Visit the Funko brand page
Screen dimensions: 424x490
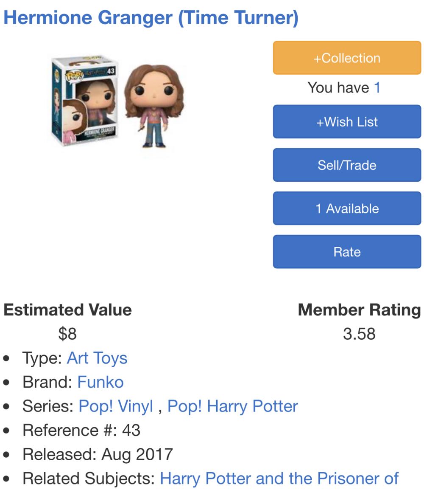[100, 382]
